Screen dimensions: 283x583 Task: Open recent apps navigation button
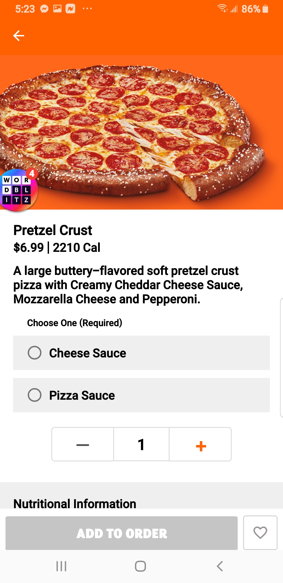point(61,566)
